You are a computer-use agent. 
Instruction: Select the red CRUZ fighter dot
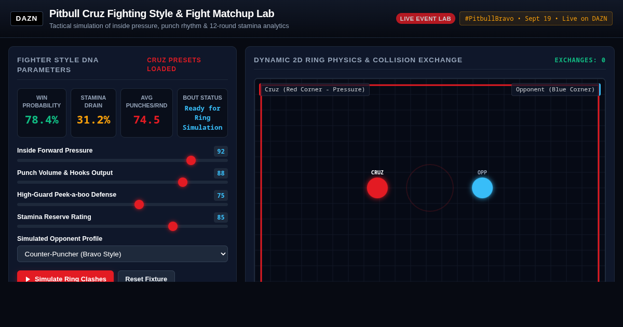377,188
